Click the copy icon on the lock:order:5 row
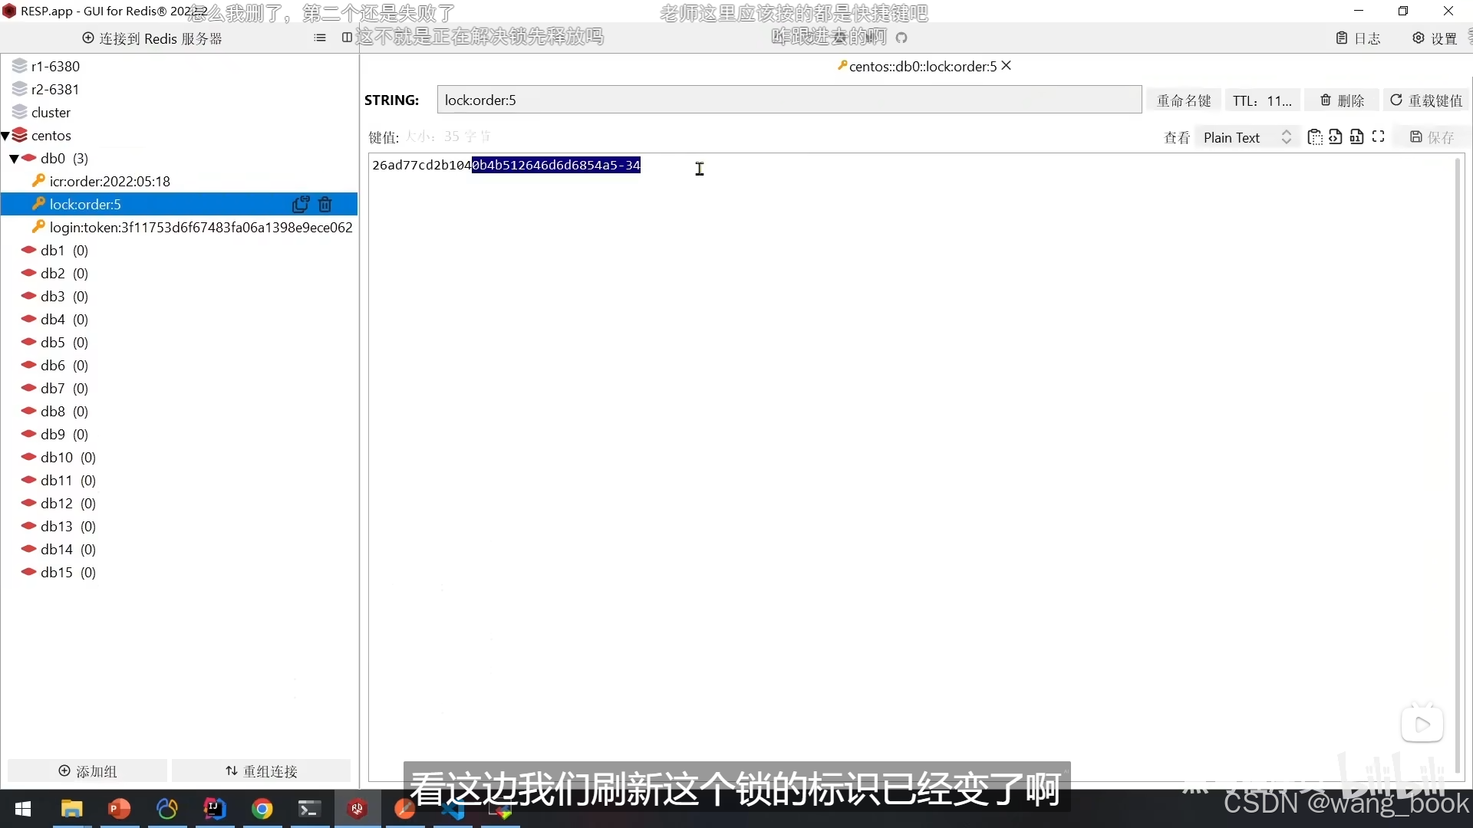Viewport: 1473px width, 828px height. (300, 204)
